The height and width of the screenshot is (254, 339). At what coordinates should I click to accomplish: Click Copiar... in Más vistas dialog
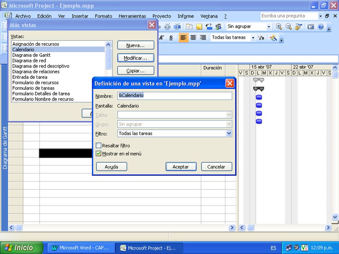[x=136, y=71]
